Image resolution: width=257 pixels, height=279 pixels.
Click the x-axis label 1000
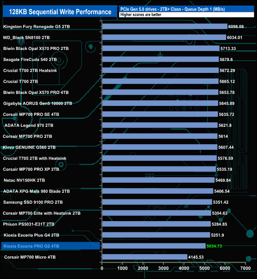click(x=123, y=268)
